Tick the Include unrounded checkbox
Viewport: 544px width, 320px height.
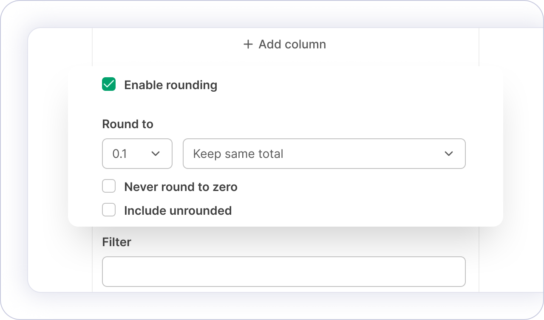[109, 210]
